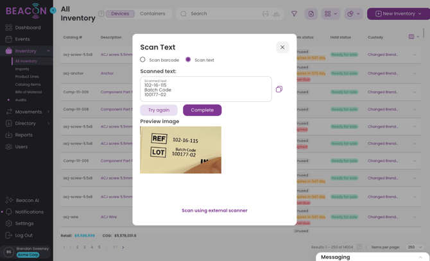
Task: Go to page 5 of results
Action: pos(99,247)
